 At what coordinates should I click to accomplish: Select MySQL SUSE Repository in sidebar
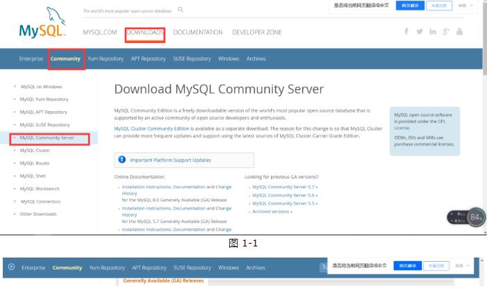44,125
